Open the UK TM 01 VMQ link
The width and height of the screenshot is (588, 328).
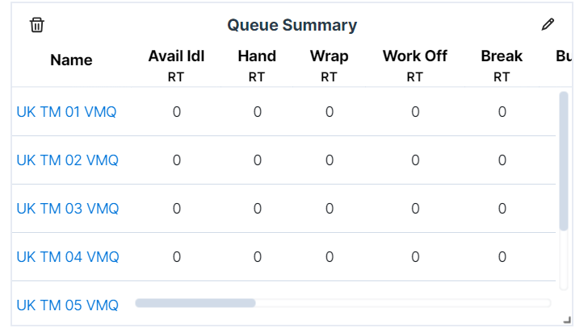point(67,112)
